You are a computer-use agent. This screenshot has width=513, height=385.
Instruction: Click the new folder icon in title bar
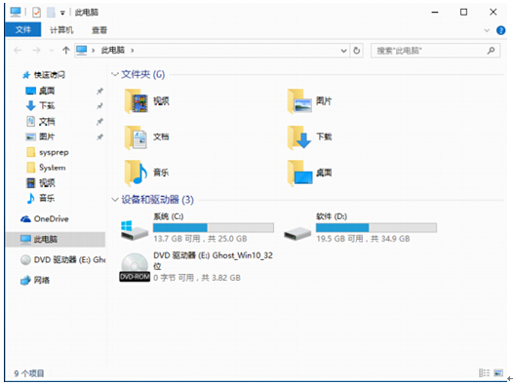pyautogui.click(x=51, y=12)
